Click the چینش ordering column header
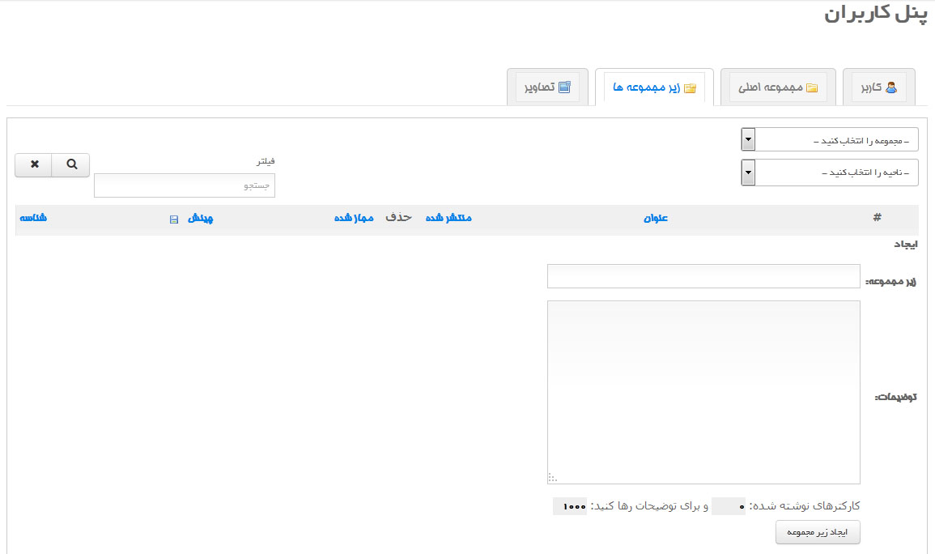The height and width of the screenshot is (554, 935). tap(201, 219)
